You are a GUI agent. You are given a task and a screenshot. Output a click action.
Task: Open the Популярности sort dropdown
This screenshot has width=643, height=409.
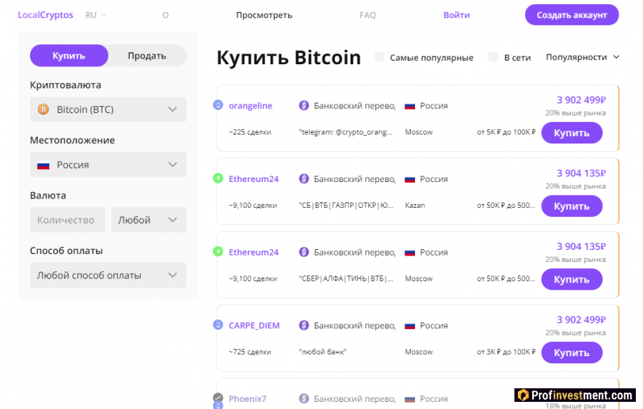(582, 57)
